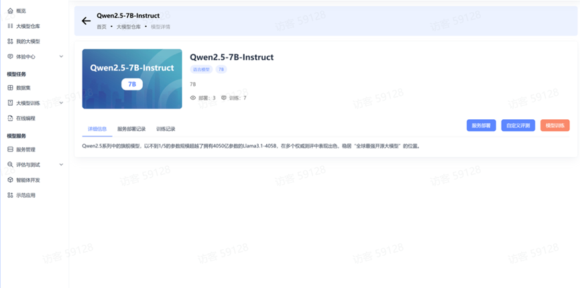Select the 详细信息 tab
This screenshot has width=580, height=288.
pyautogui.click(x=97, y=129)
